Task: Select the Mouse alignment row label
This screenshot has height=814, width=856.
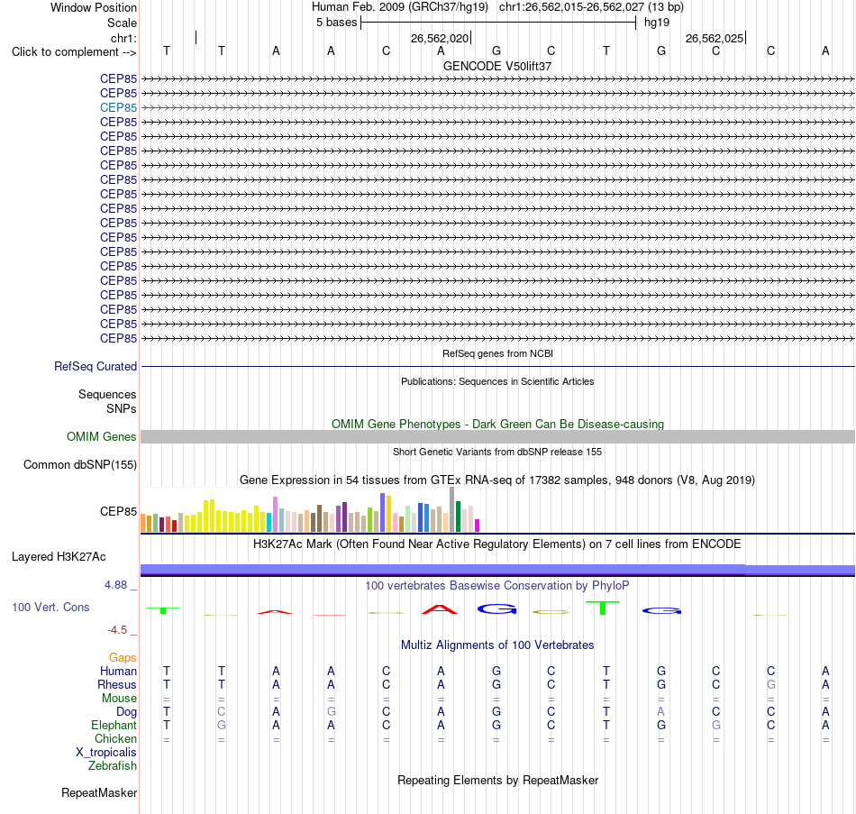Action: click(119, 699)
